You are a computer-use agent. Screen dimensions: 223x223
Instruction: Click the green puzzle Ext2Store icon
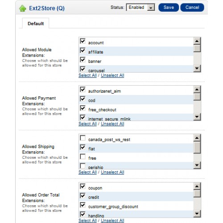coord(23,8)
